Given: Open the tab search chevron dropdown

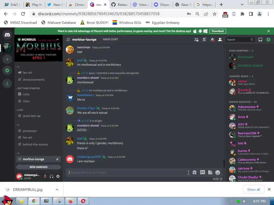Looking at the screenshot, I should (x=242, y=5).
